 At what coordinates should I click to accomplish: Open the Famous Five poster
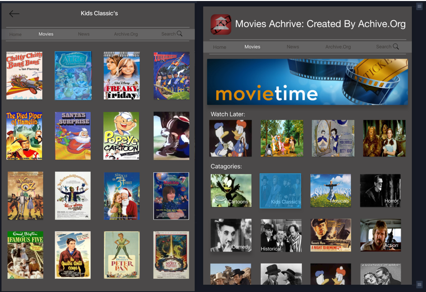tap(25, 255)
